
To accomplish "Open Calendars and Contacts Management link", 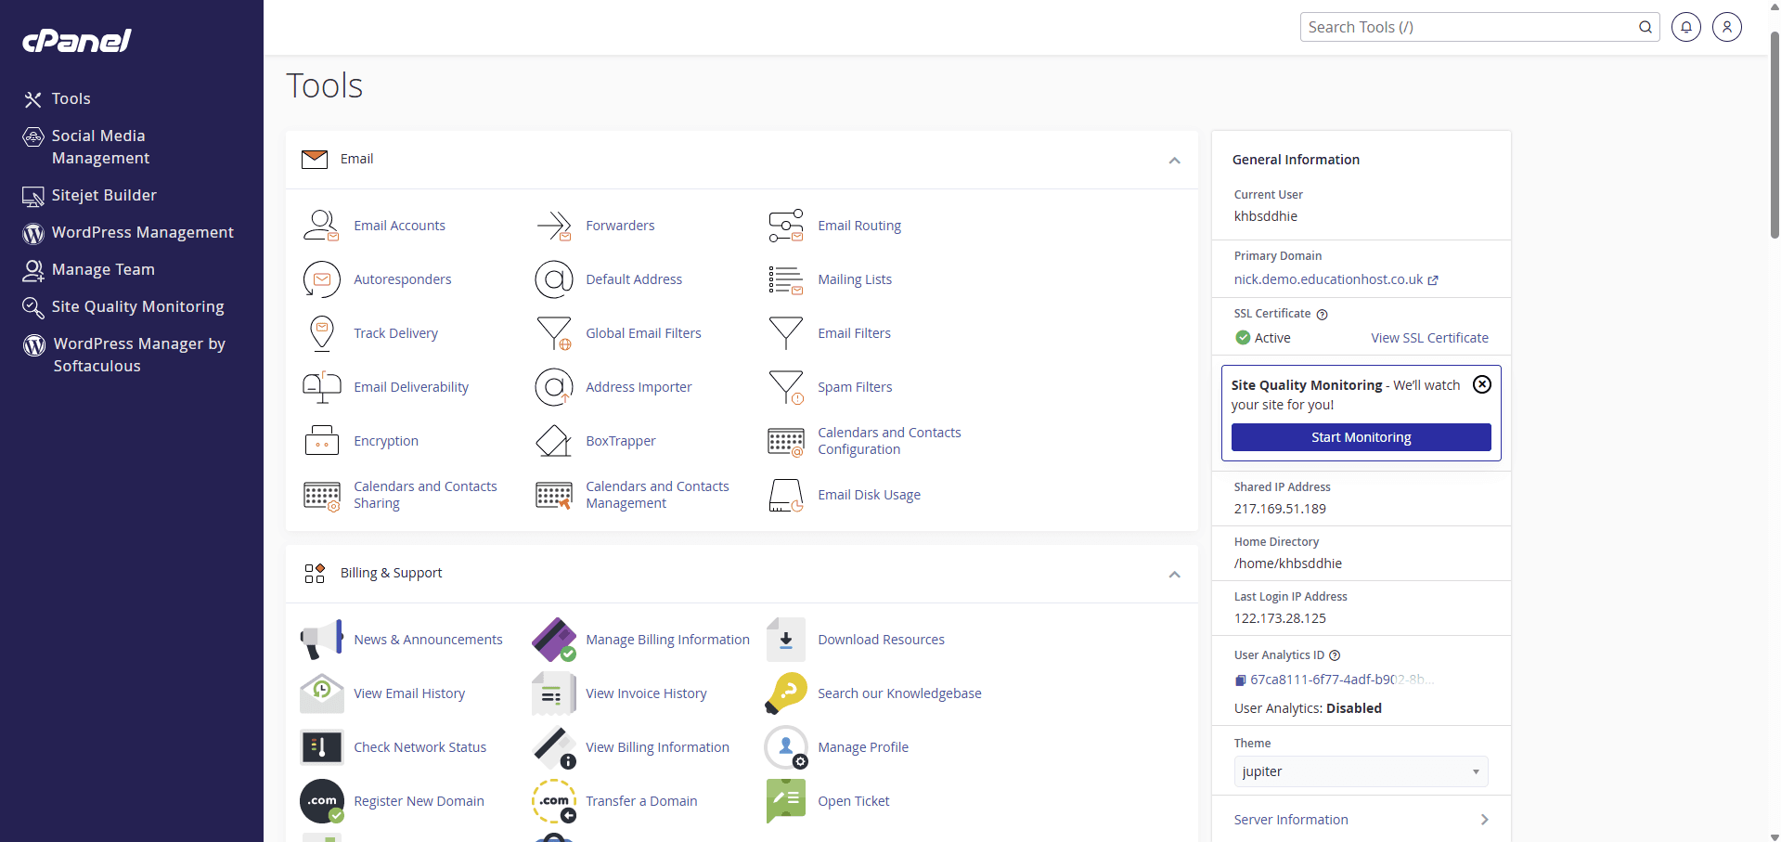I will (657, 495).
